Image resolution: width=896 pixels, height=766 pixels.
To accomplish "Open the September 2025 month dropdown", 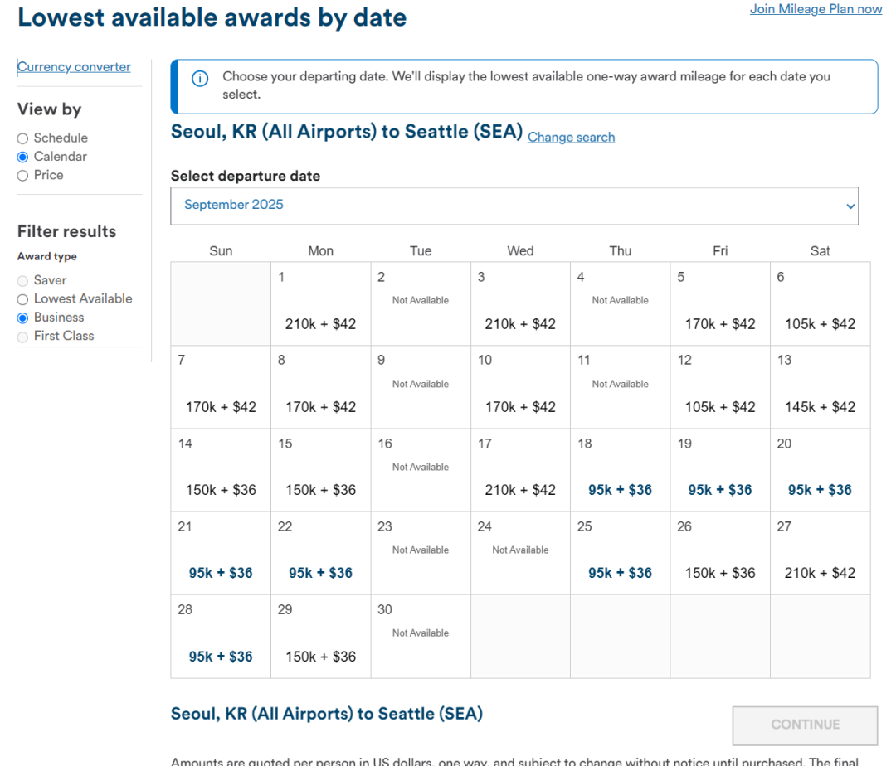I will pyautogui.click(x=514, y=205).
